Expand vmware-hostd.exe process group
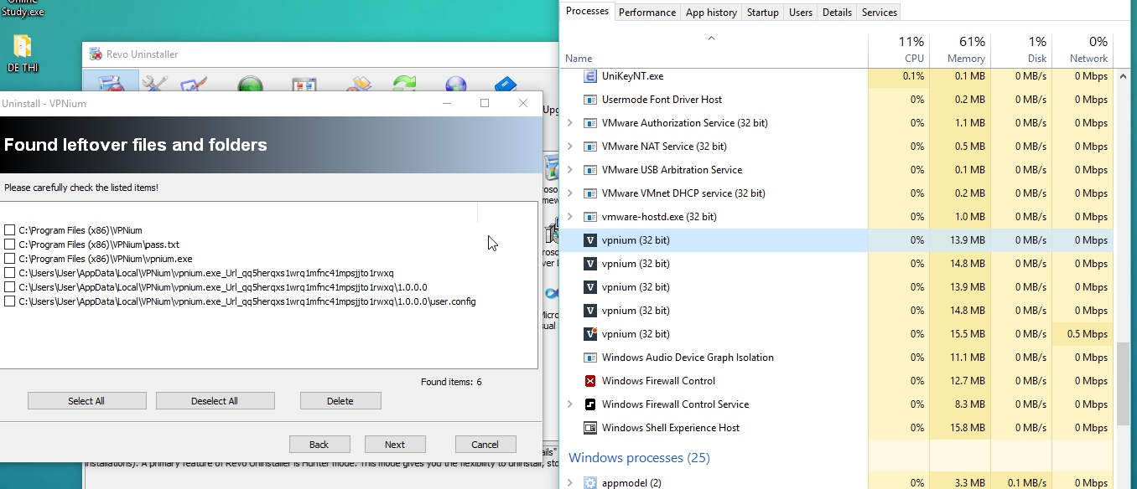The image size is (1137, 489). 570,217
